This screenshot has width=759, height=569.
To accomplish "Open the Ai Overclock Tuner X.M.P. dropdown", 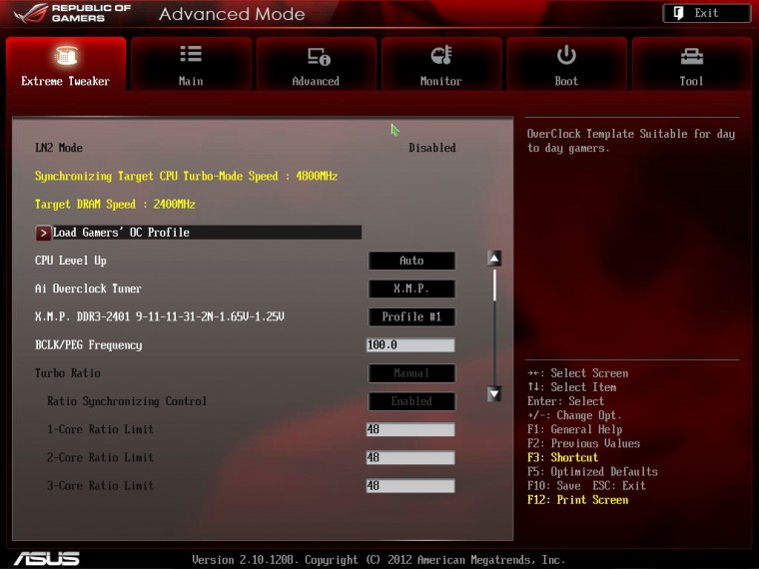I will click(411, 288).
